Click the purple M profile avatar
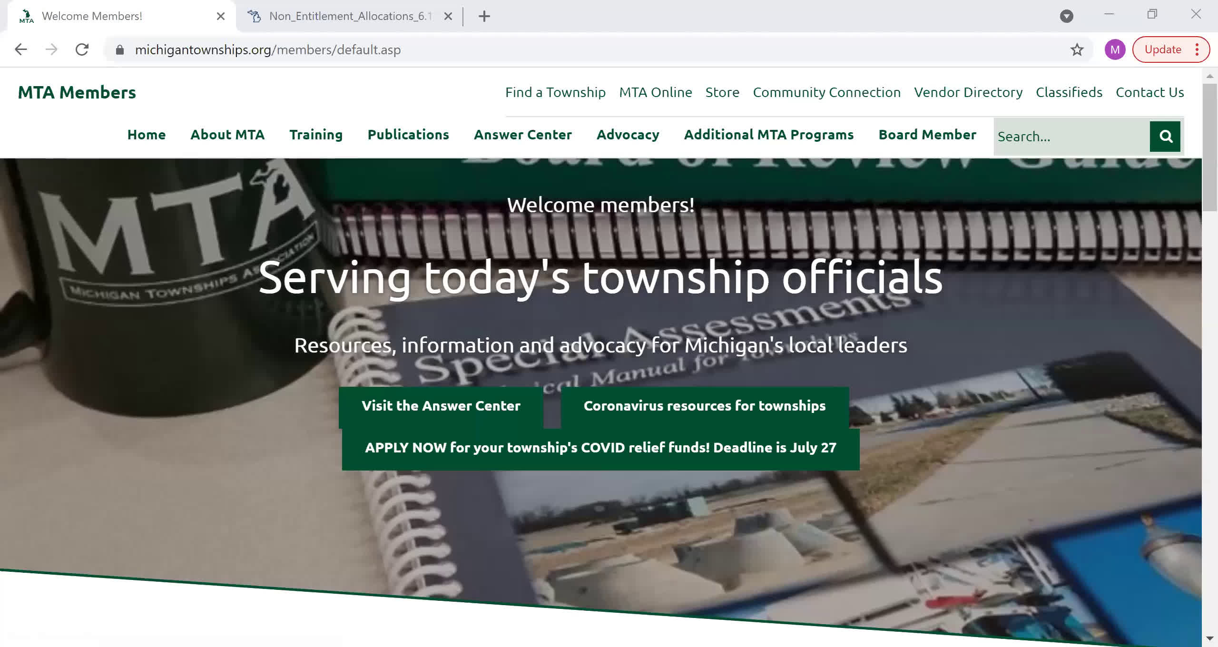The image size is (1218, 647). [x=1115, y=49]
